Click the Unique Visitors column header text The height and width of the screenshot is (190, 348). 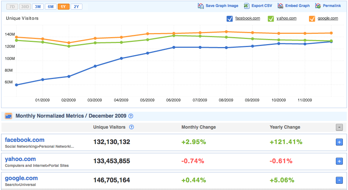coord(109,127)
